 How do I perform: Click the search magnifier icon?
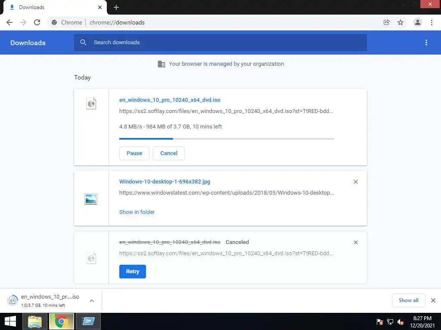tap(83, 43)
